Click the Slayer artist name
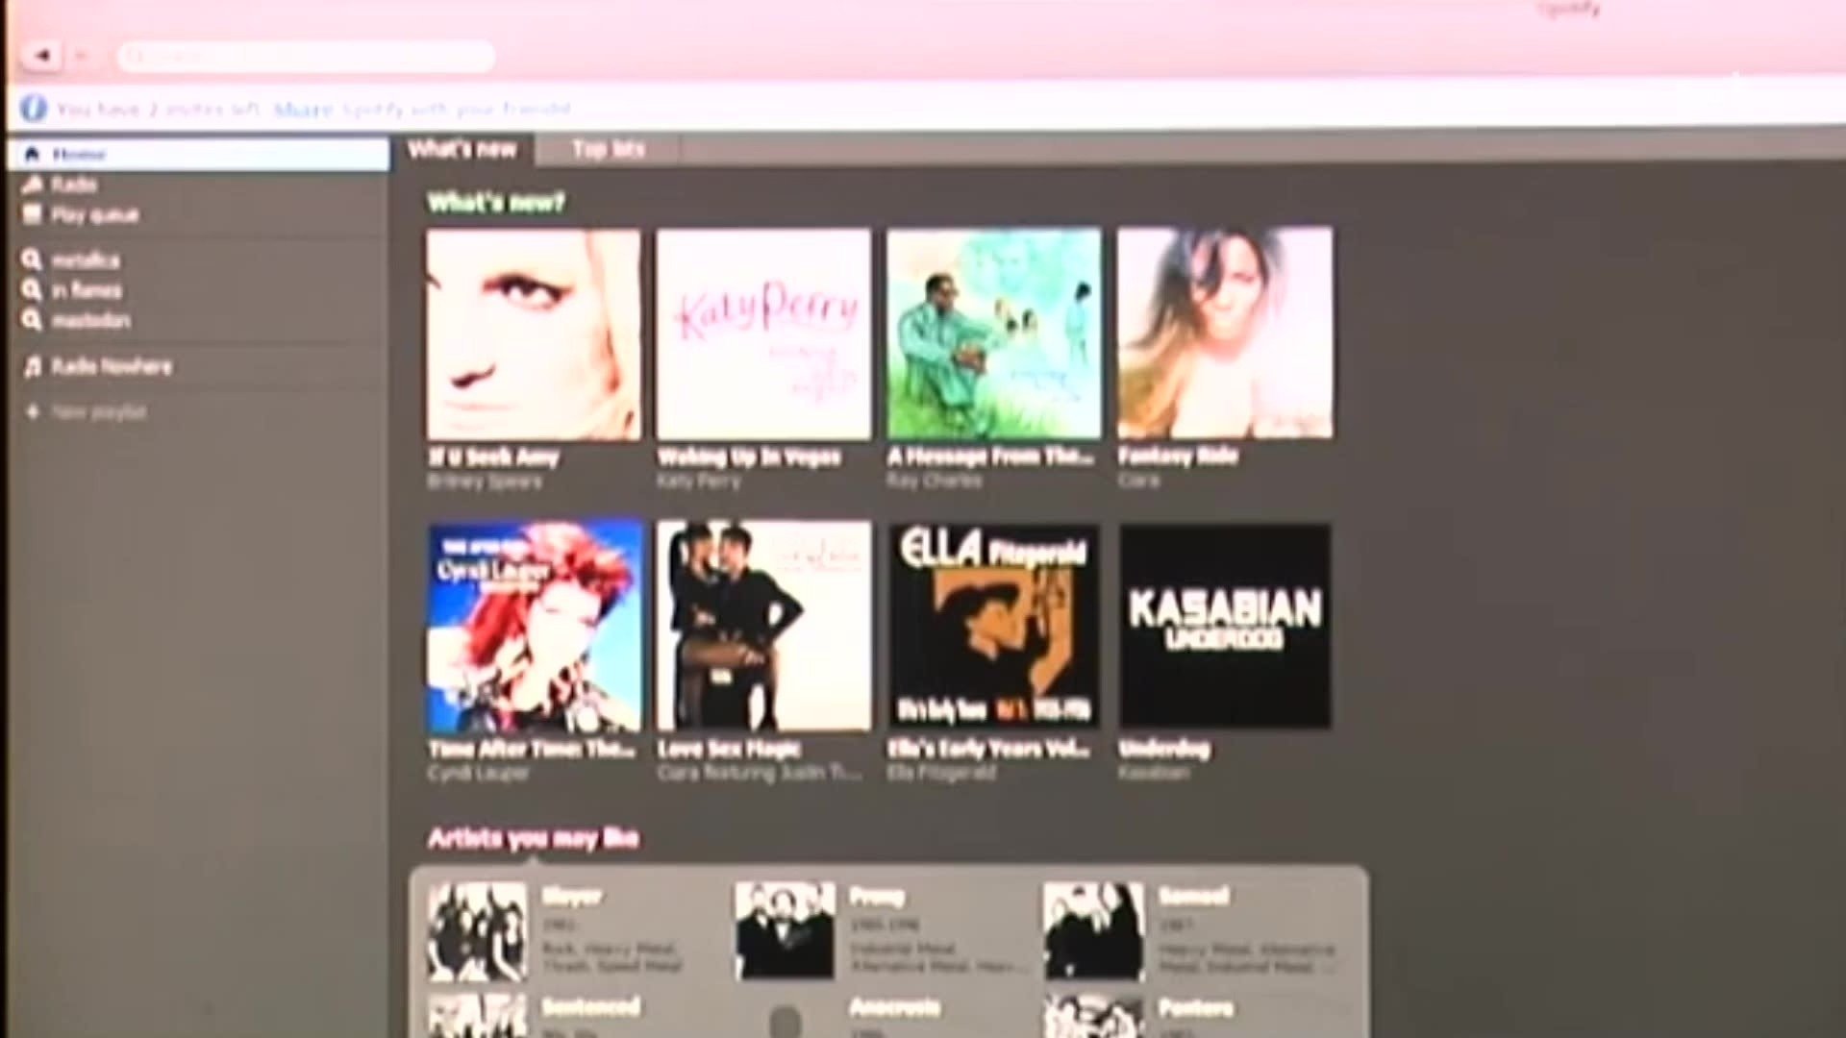Viewport: 1846px width, 1038px height. point(572,897)
